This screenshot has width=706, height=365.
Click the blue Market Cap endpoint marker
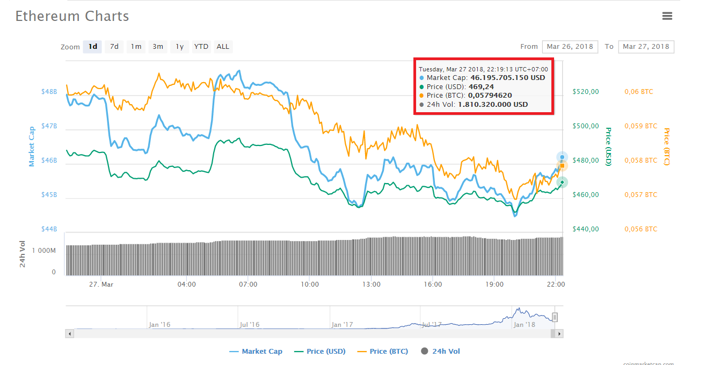562,157
